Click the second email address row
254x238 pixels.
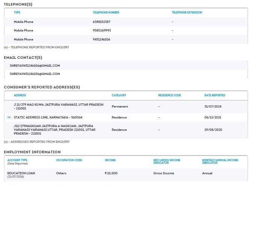35,74
